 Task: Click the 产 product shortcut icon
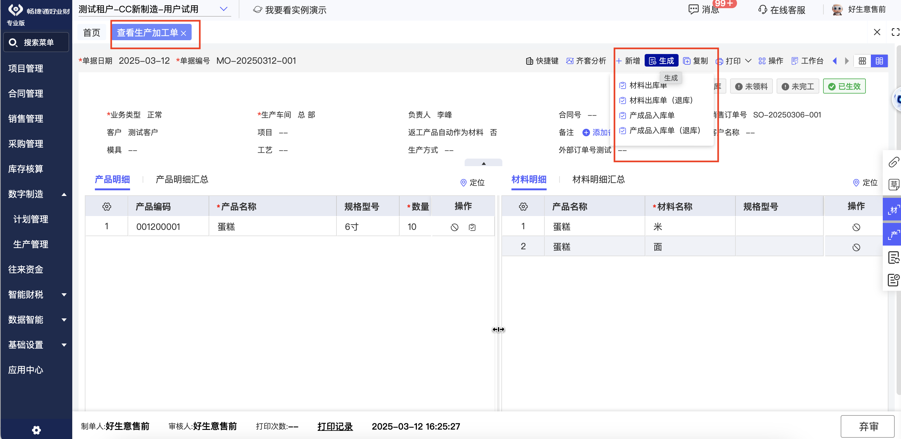[x=893, y=234]
